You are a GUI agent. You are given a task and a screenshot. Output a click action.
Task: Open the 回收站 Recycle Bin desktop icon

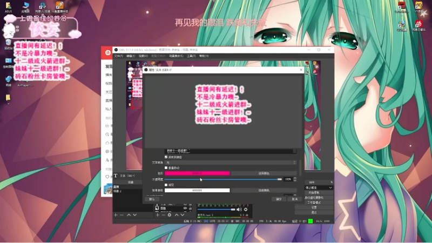pos(8,44)
